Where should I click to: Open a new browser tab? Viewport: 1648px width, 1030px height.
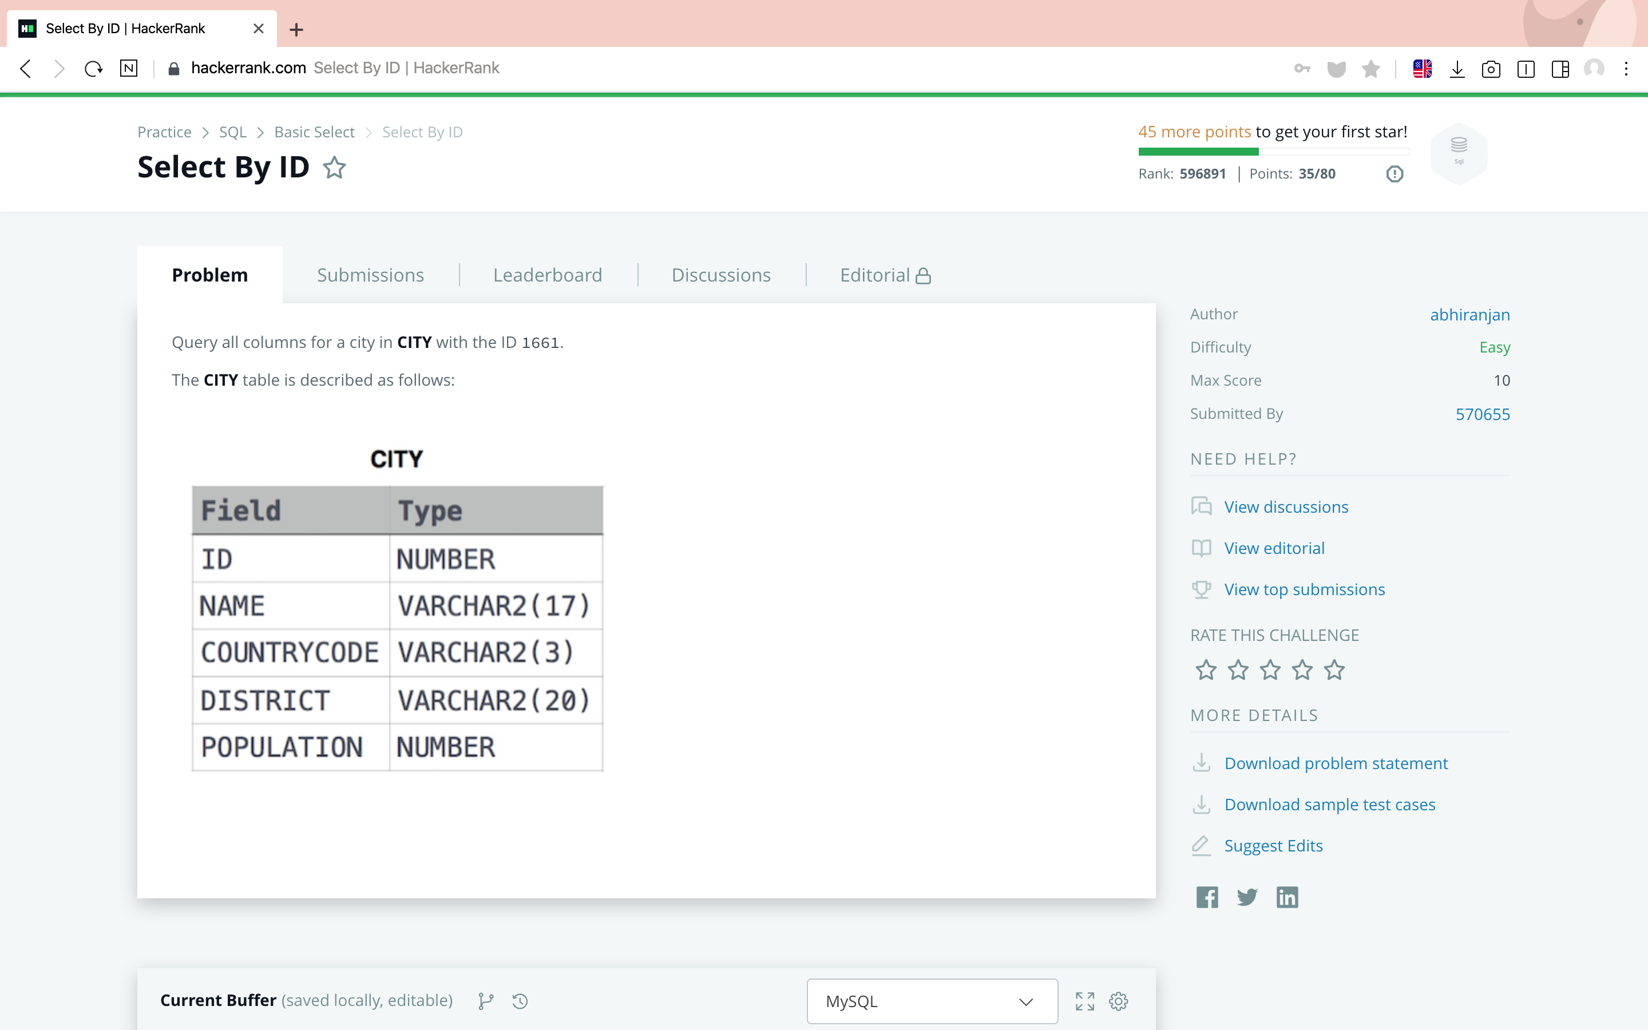click(296, 29)
